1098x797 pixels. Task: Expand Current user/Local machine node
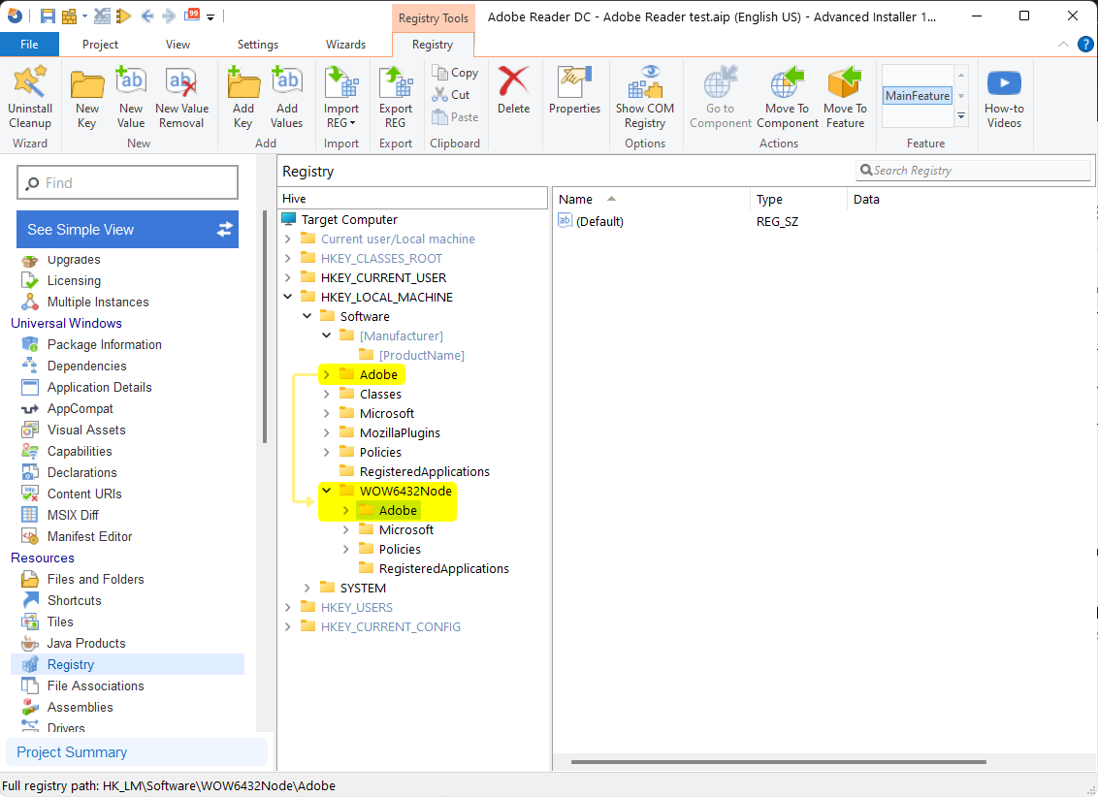point(288,239)
